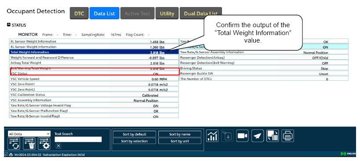Clear text search with the X icon
This screenshot has width=360, height=161.
point(58,146)
